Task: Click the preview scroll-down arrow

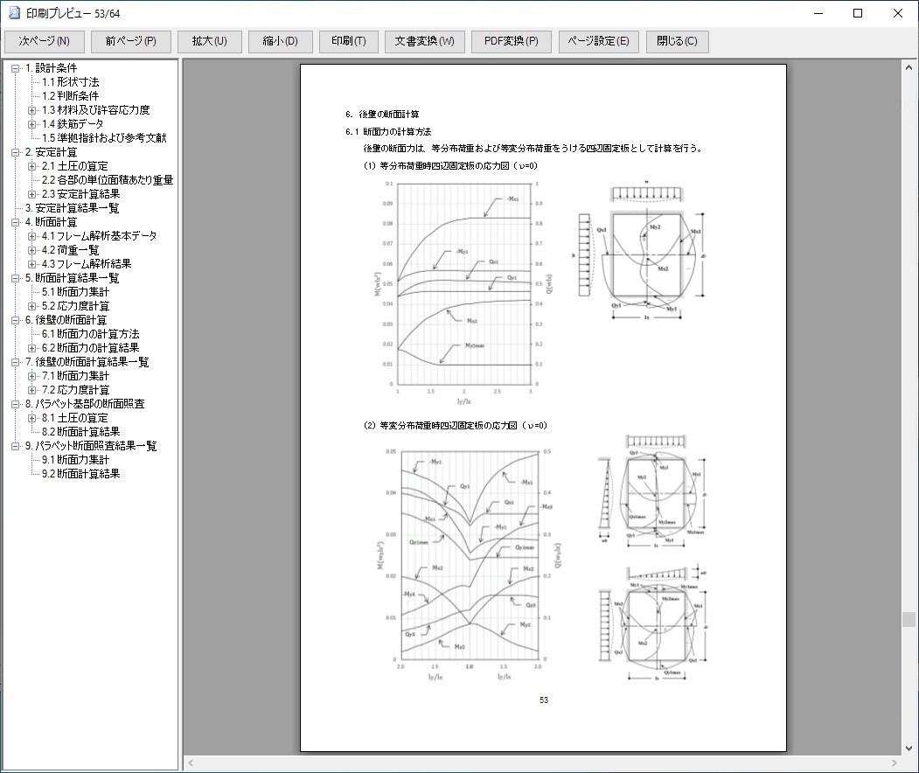Action: click(909, 749)
